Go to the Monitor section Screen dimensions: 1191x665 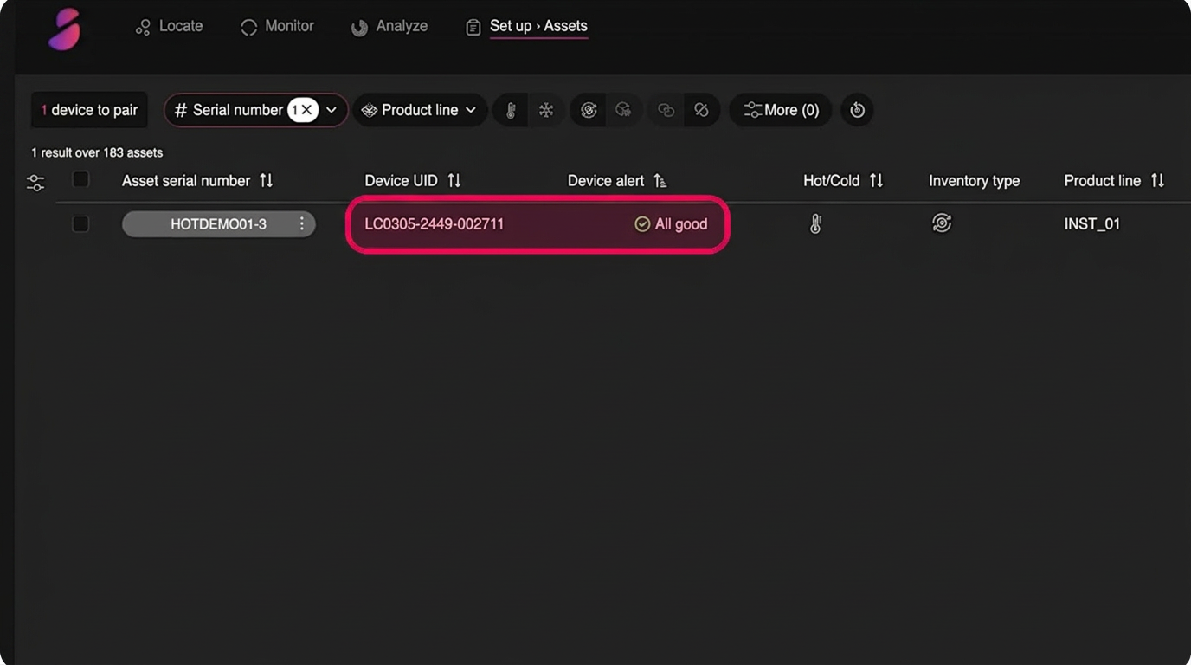point(277,26)
